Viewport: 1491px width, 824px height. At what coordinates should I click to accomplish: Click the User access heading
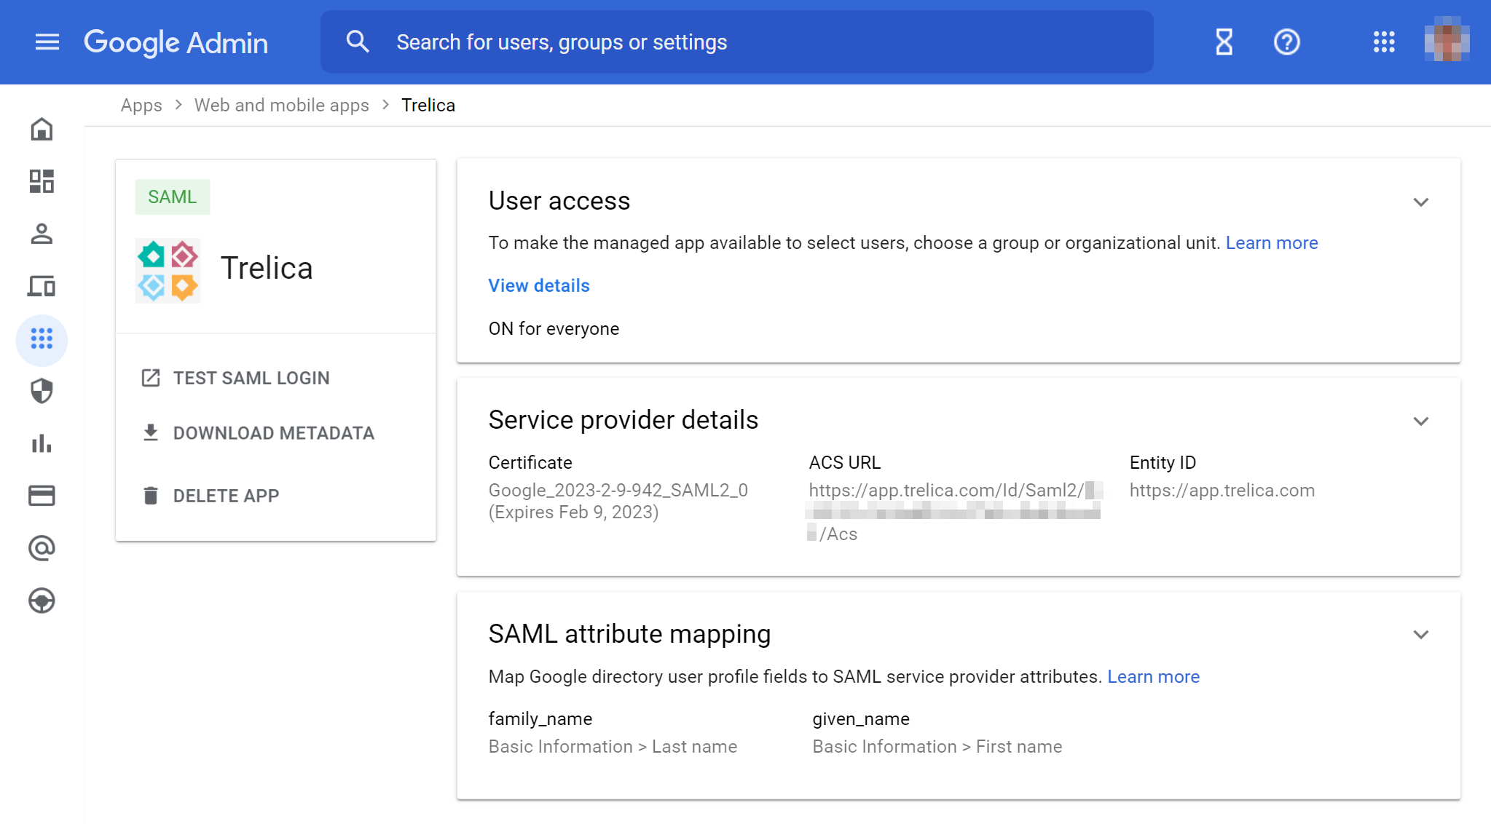click(559, 201)
